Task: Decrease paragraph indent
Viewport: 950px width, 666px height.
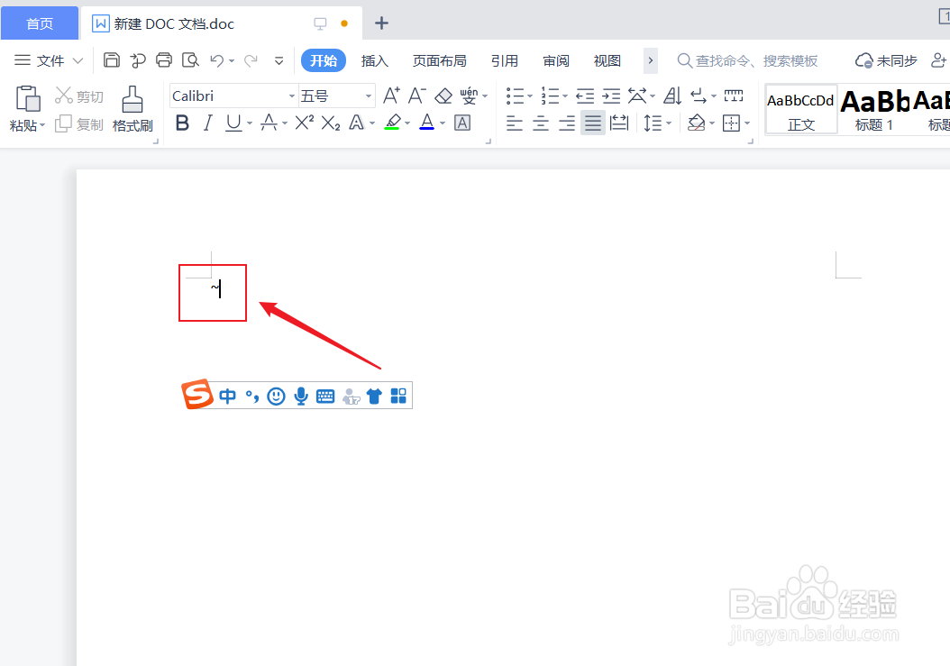Action: click(585, 96)
